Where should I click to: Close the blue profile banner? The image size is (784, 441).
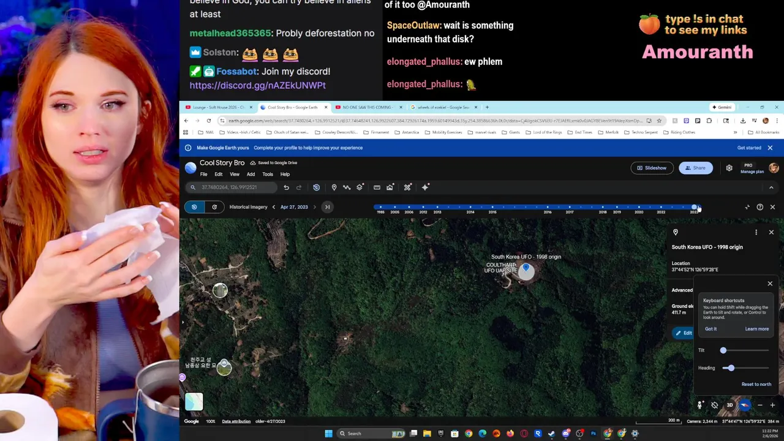point(770,148)
